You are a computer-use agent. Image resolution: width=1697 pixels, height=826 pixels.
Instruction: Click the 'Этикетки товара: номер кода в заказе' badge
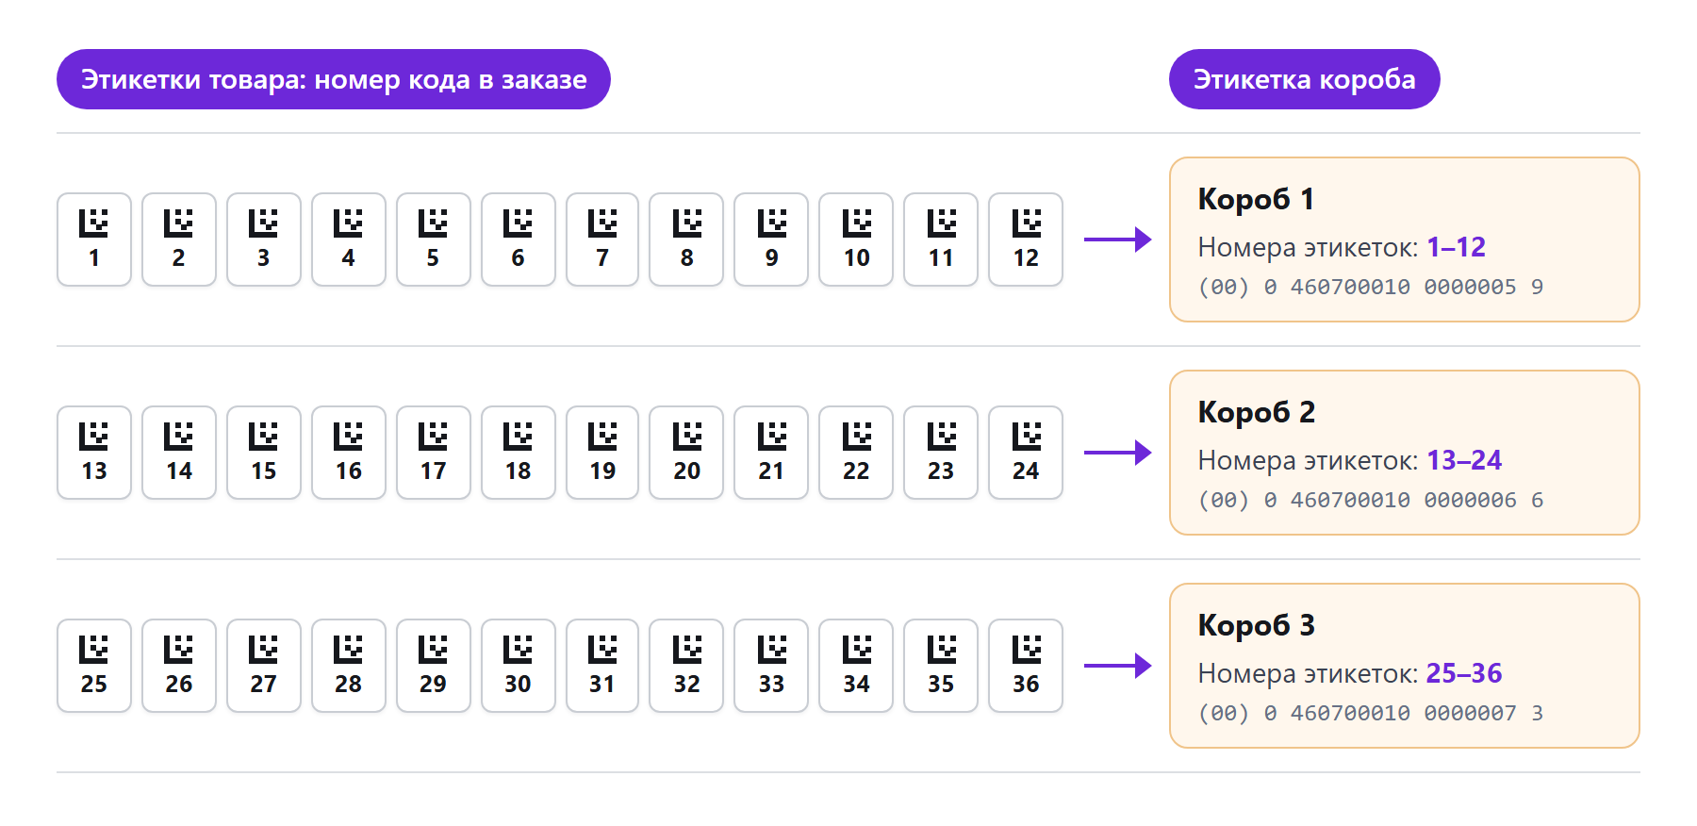(334, 79)
